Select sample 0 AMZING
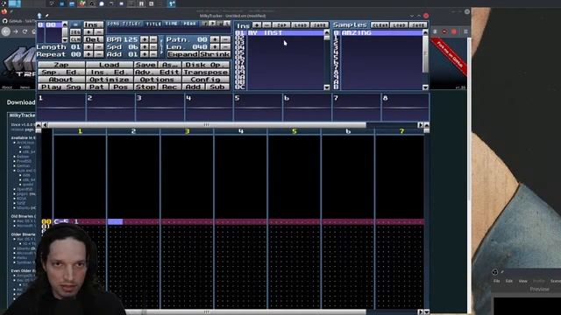Image resolution: width=561 pixels, height=315 pixels. (378, 33)
